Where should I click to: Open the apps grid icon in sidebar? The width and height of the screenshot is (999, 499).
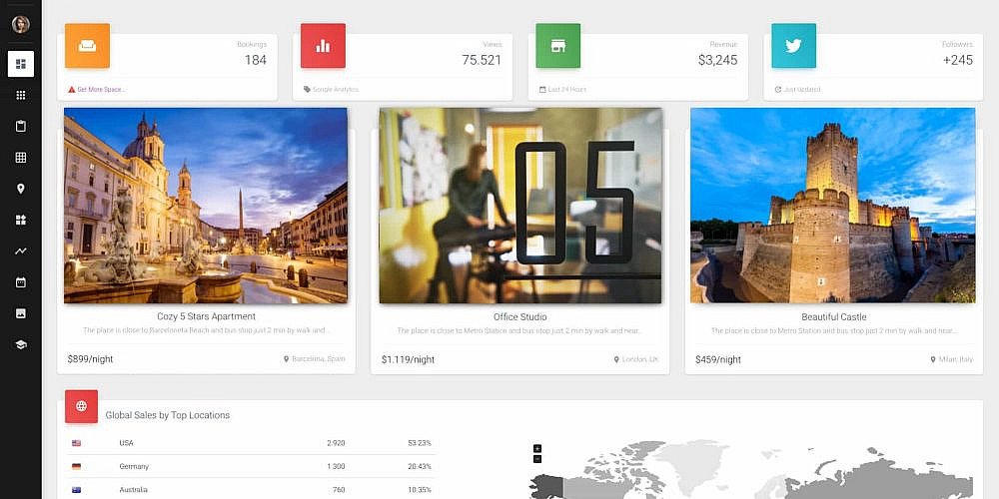click(20, 96)
